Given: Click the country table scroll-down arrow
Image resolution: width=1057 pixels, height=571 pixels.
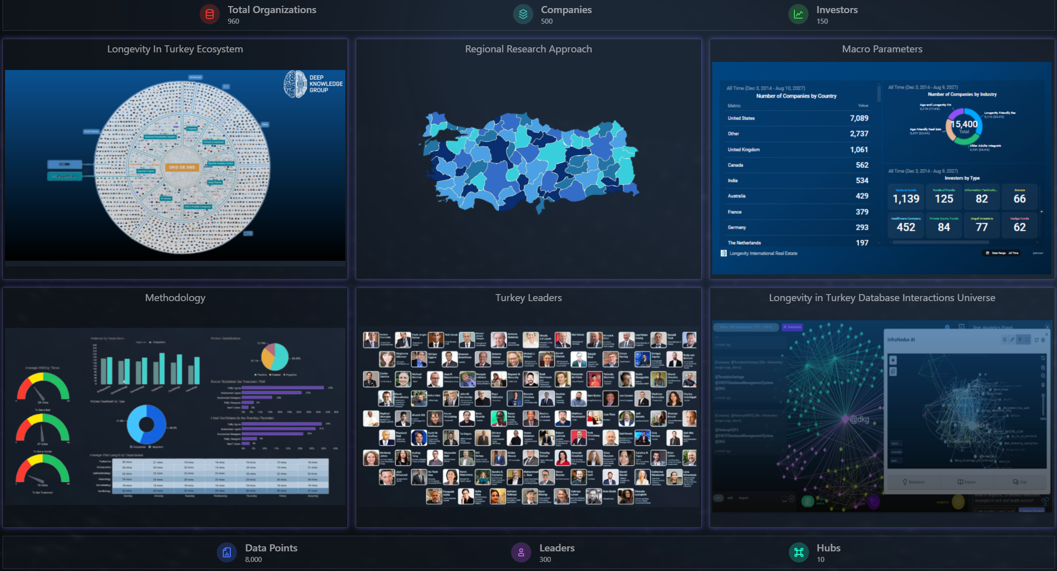Looking at the screenshot, I should (880, 243).
